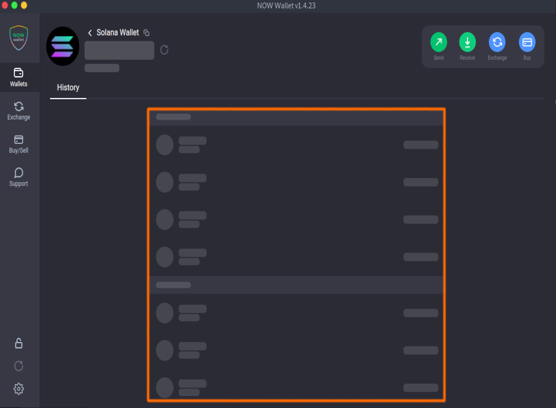Open the Buy/Sell sidebar section
The image size is (556, 408).
[x=19, y=144]
